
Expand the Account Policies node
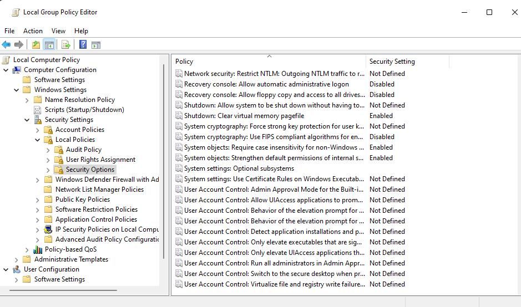click(38, 130)
